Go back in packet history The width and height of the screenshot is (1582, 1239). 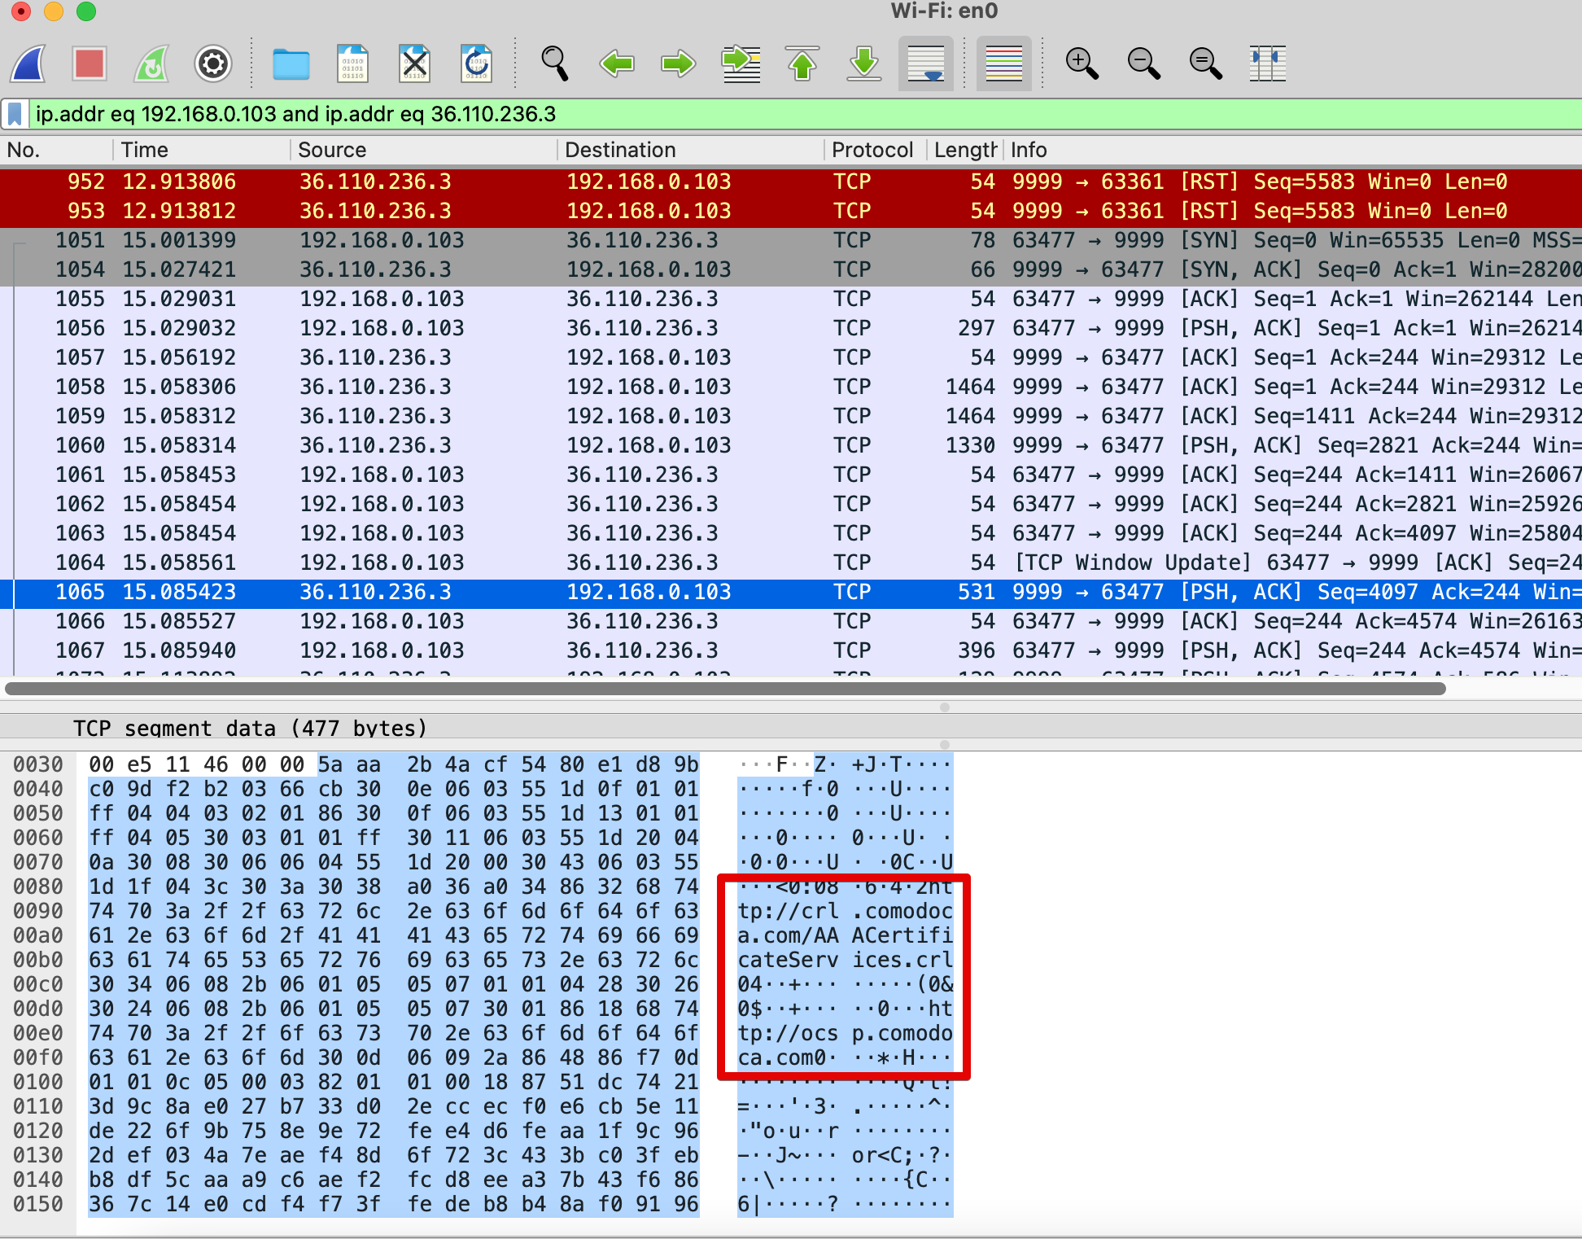[616, 63]
